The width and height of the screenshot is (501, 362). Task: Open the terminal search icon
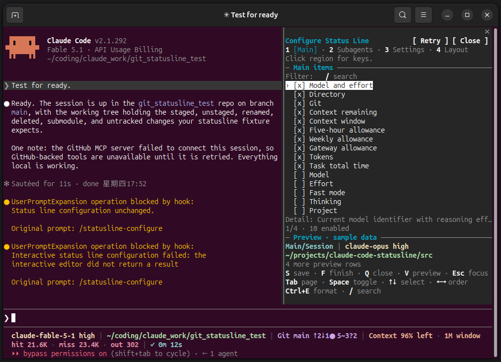pyautogui.click(x=403, y=15)
